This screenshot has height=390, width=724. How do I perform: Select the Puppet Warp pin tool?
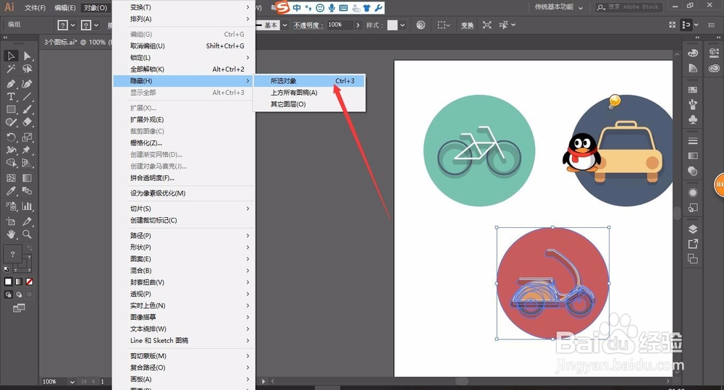pos(28,150)
